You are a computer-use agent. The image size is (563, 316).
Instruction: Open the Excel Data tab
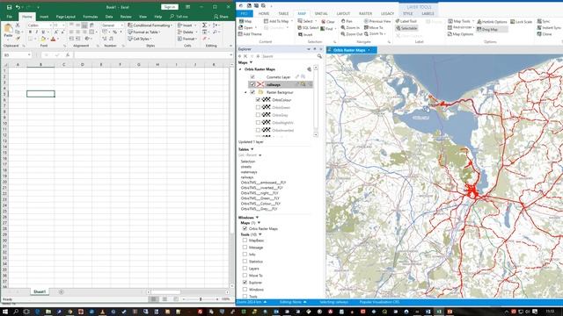109,17
